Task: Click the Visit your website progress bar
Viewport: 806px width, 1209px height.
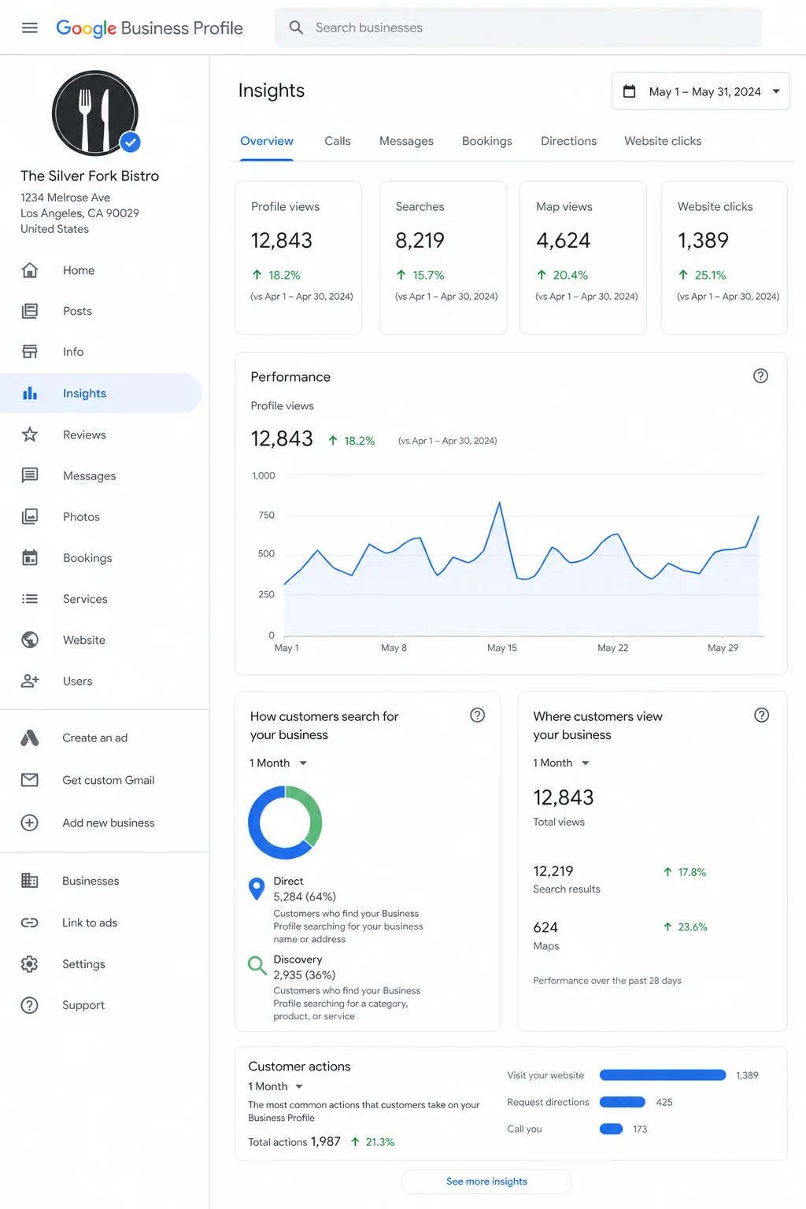Action: (x=663, y=1075)
